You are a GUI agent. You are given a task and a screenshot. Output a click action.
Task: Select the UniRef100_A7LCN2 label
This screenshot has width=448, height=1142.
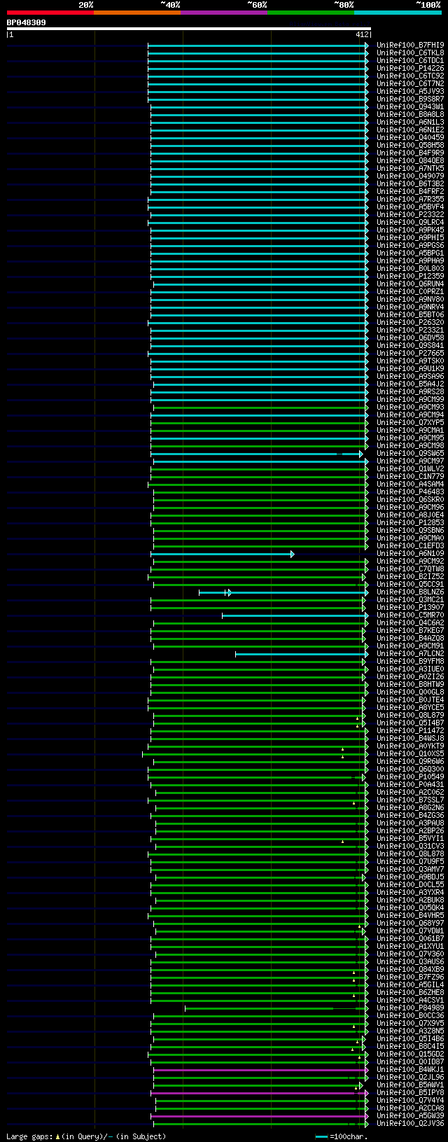[410, 653]
